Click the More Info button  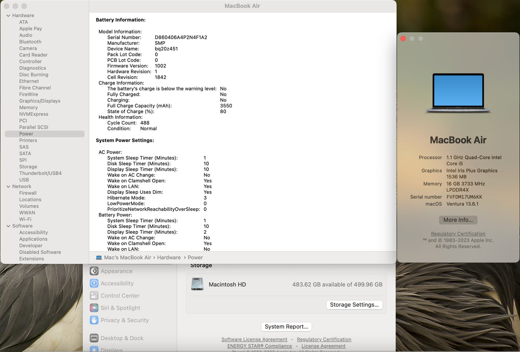458,220
